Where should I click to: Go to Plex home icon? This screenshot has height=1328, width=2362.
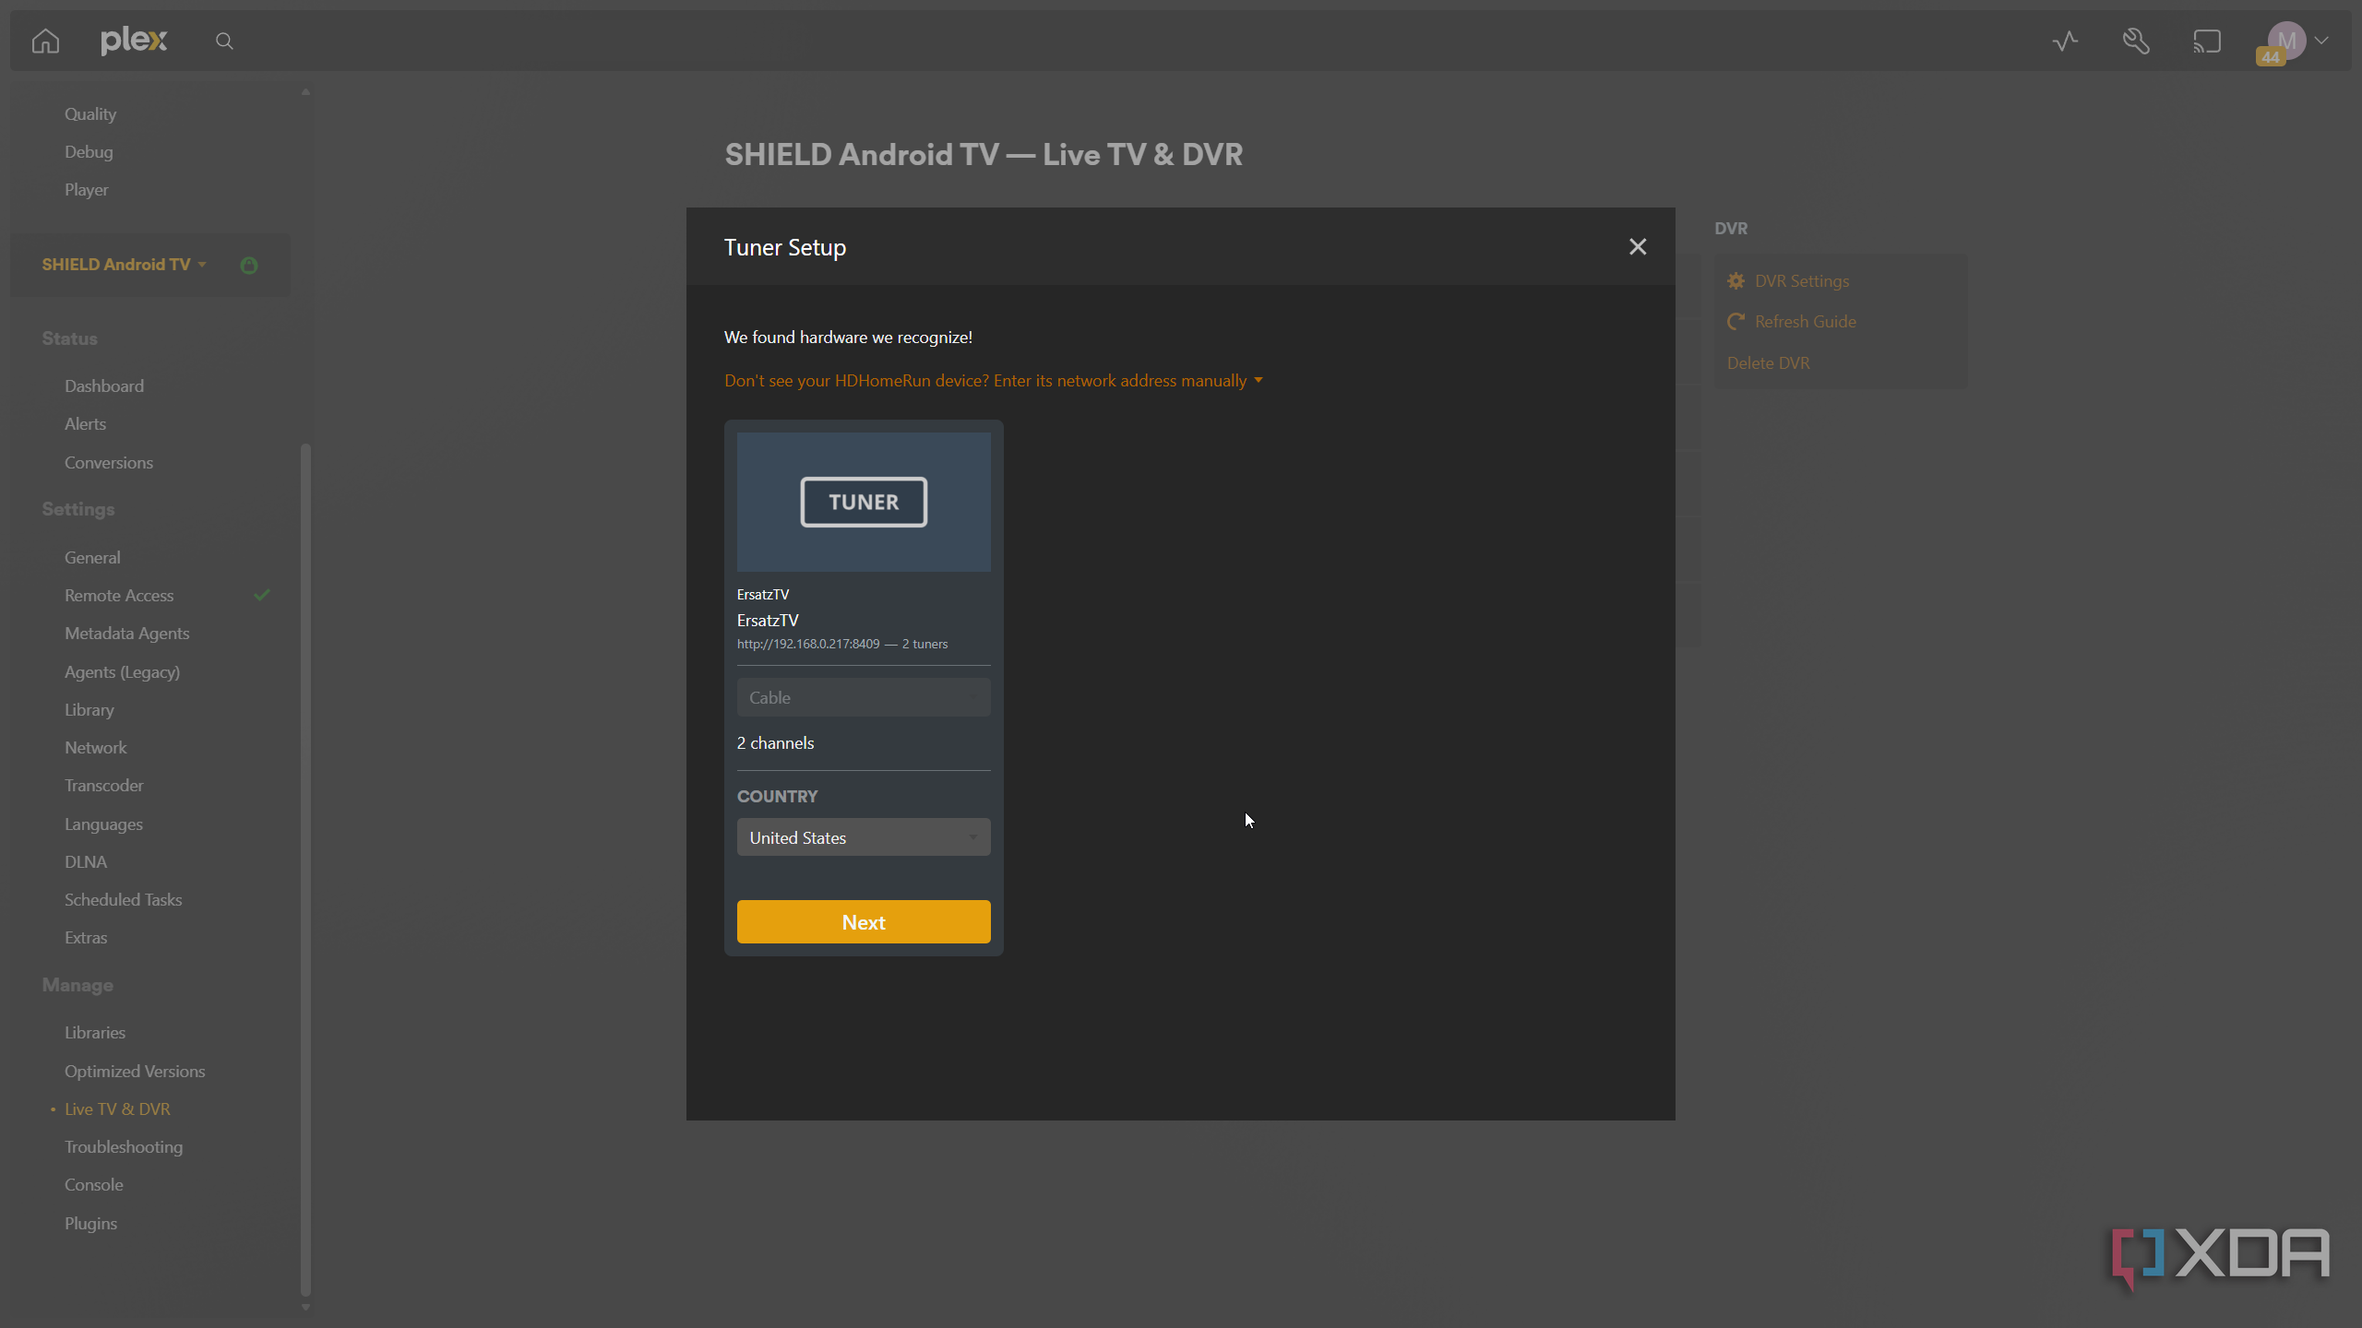45,41
